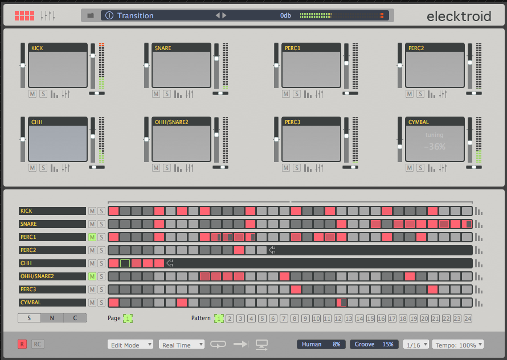Screen dimensions: 507x360
Task: Click the arrow-to-end follow icon
Action: tap(241, 344)
